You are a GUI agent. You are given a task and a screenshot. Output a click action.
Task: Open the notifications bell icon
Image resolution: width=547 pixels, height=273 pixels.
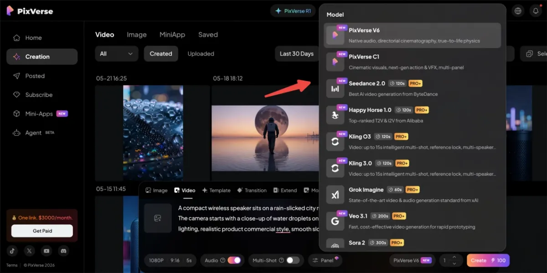click(x=536, y=11)
